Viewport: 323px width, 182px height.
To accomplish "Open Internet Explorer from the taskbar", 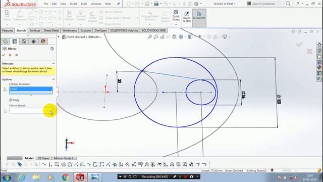I will (x=22, y=177).
